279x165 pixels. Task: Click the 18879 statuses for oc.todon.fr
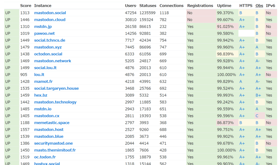145,157
